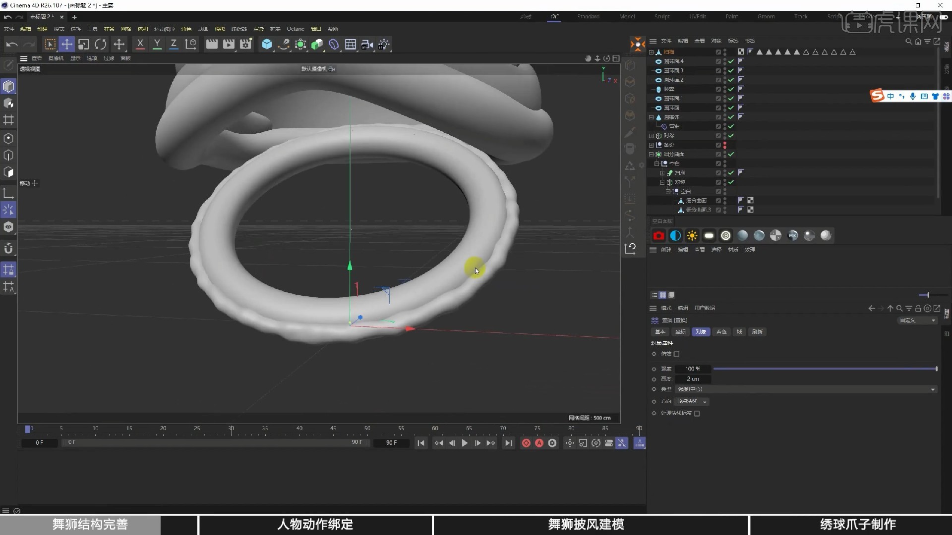
Task: Open render settings
Action: tap(246, 45)
